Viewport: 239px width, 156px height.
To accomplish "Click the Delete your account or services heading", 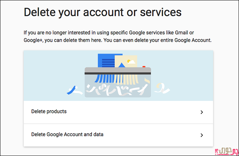I will pos(103,12).
